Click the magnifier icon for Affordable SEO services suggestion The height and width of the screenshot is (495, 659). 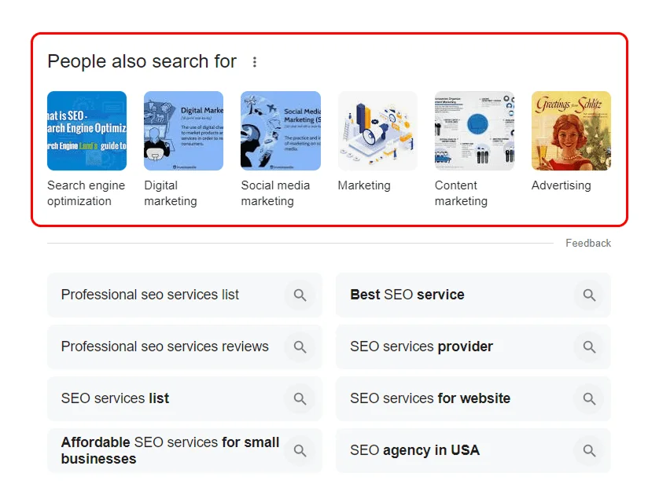click(300, 450)
